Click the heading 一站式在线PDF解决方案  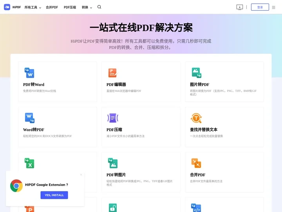tap(141, 27)
